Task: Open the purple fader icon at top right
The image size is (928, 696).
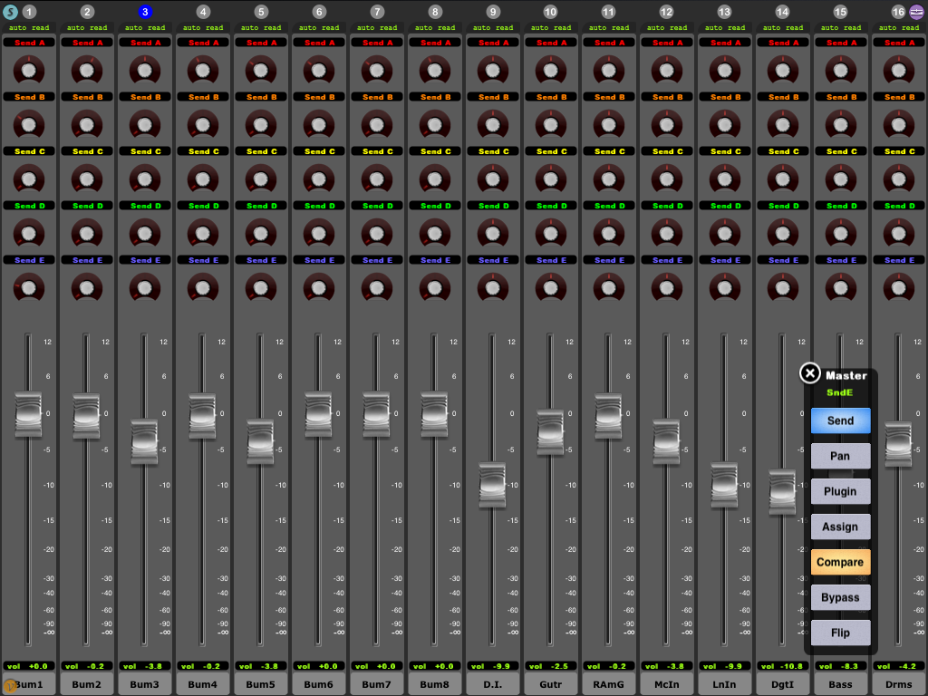Action: tap(916, 11)
